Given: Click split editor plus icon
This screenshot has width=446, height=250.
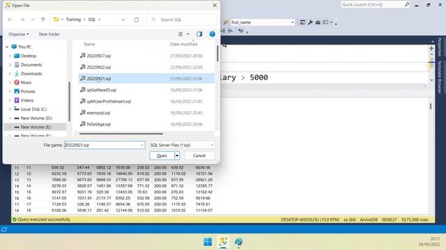Looking at the screenshot, I should coord(431,49).
